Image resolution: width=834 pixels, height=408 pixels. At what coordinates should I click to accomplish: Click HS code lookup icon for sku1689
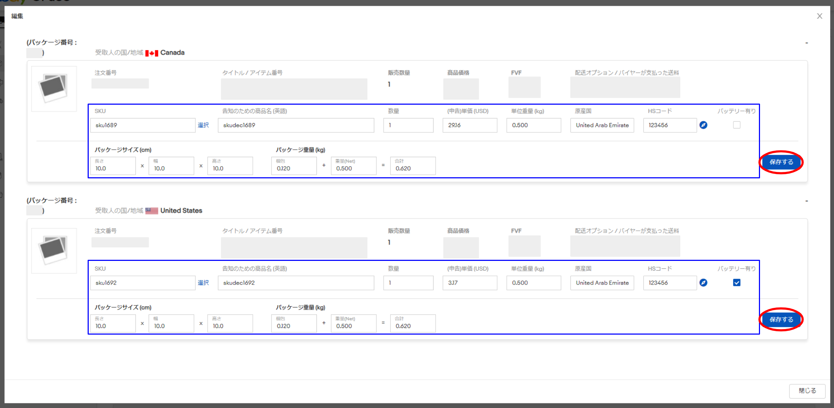point(703,125)
